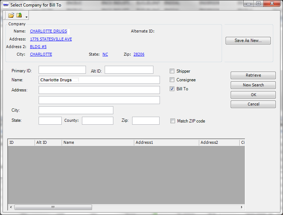
Task: Click the 28206 zip link
Action: point(139,54)
